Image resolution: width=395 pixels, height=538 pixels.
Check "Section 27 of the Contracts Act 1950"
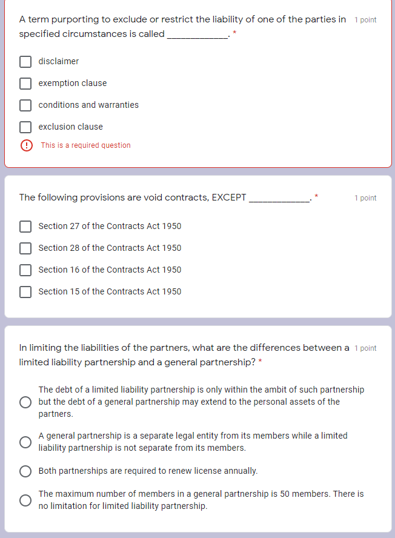[x=25, y=226]
